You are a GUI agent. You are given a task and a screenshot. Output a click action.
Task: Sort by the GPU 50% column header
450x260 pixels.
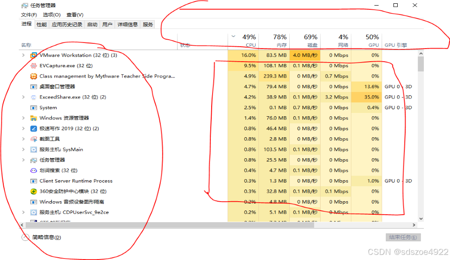point(366,41)
